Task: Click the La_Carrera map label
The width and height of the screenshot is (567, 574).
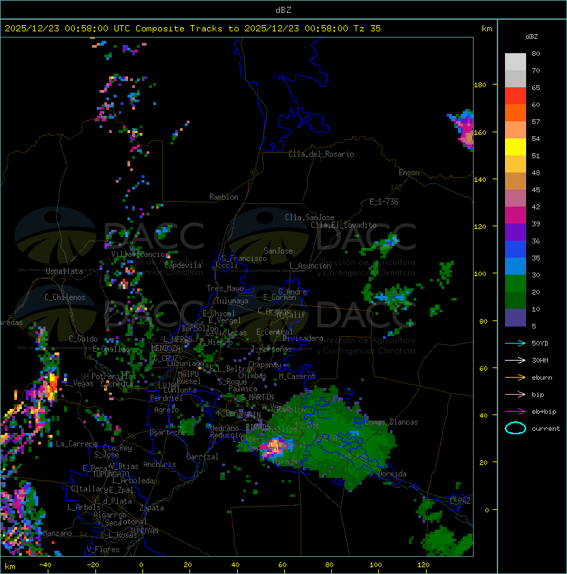Action: pyautogui.click(x=76, y=444)
